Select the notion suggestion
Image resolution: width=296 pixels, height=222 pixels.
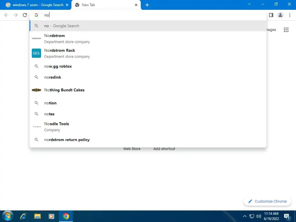(x=148, y=103)
